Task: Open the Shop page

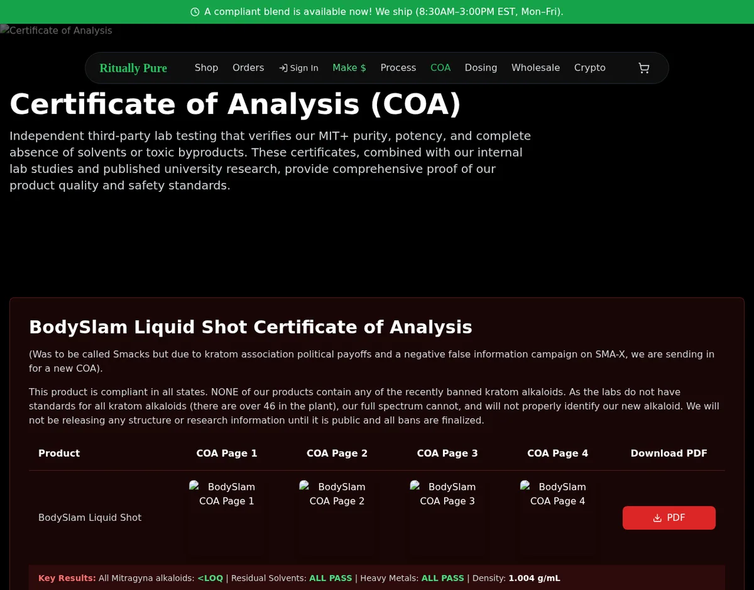Action: [x=206, y=68]
